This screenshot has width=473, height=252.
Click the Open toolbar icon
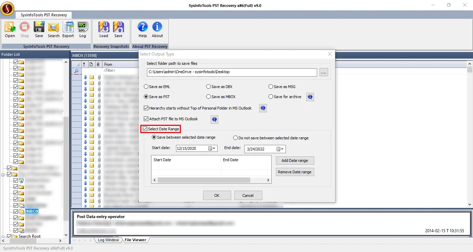pos(10,30)
